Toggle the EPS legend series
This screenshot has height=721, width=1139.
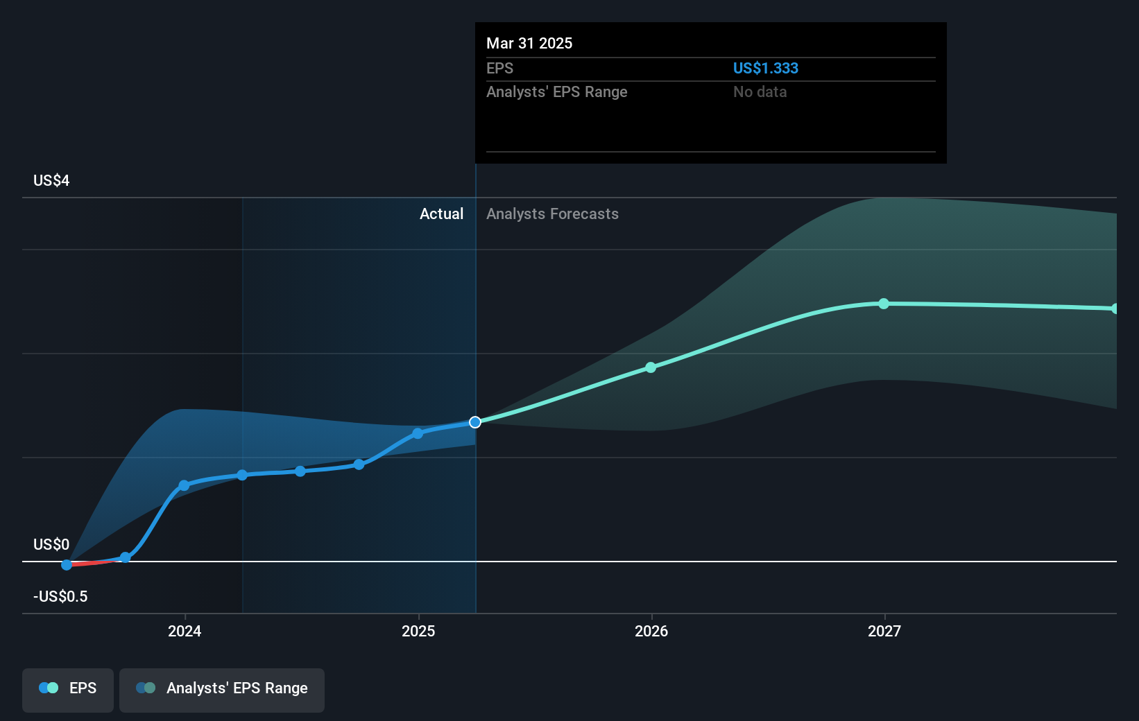(68, 690)
